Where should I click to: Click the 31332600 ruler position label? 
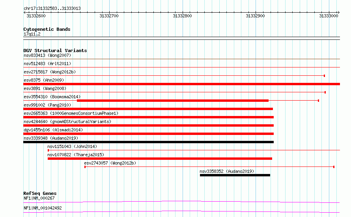coord(36,16)
